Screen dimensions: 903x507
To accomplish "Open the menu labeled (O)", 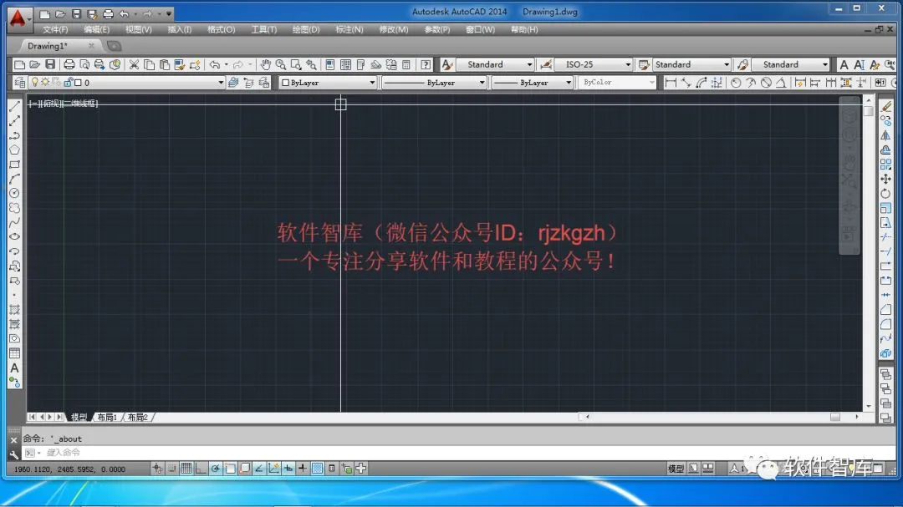I will pyautogui.click(x=221, y=29).
